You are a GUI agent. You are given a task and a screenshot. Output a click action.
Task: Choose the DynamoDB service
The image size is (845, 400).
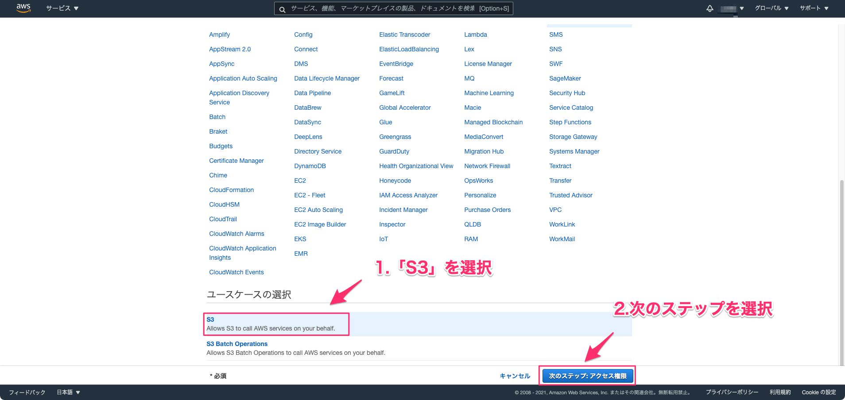(310, 166)
